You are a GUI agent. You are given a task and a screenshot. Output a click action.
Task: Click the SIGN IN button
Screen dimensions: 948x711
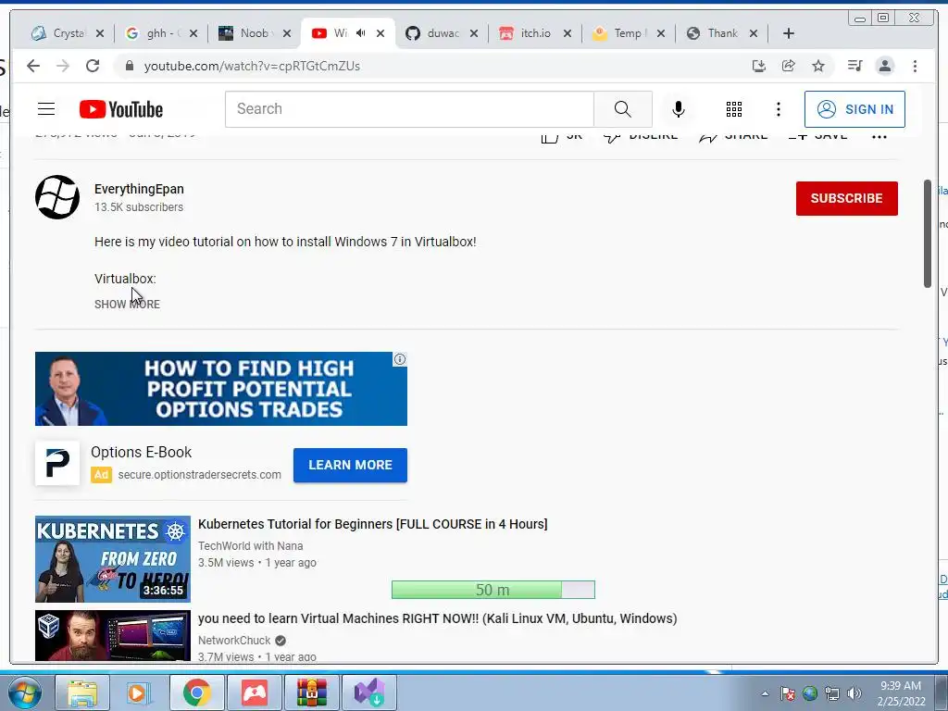(x=854, y=109)
